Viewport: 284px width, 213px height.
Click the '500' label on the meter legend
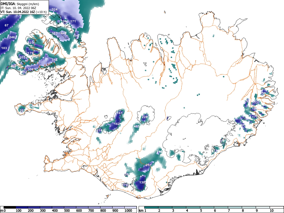67,211
